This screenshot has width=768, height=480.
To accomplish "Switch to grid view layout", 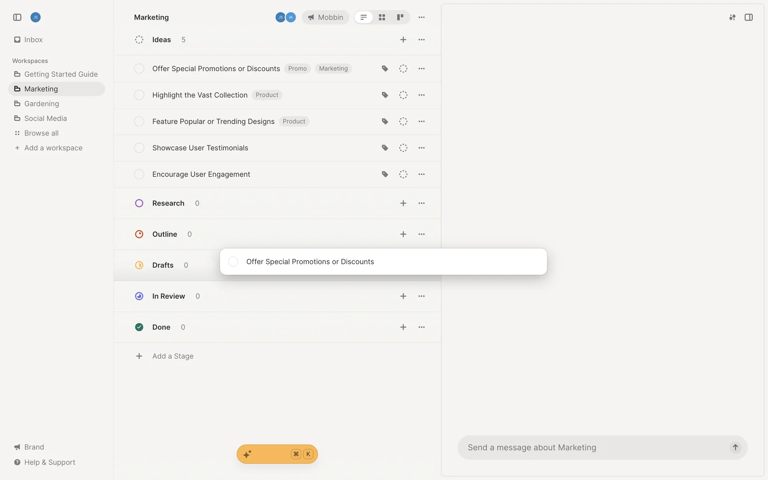I will pos(382,17).
